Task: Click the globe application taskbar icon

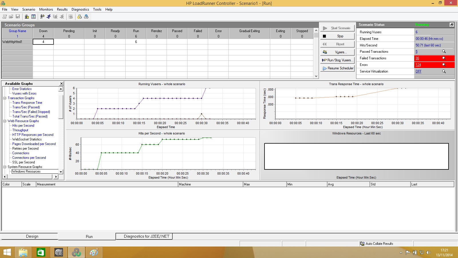Action: click(x=58, y=252)
